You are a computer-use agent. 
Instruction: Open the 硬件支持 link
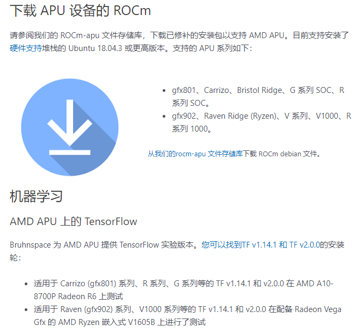(x=26, y=48)
